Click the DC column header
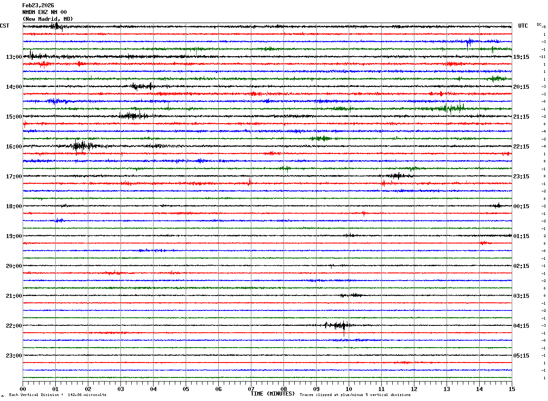Screen dimensions: 548x401 (539, 24)
